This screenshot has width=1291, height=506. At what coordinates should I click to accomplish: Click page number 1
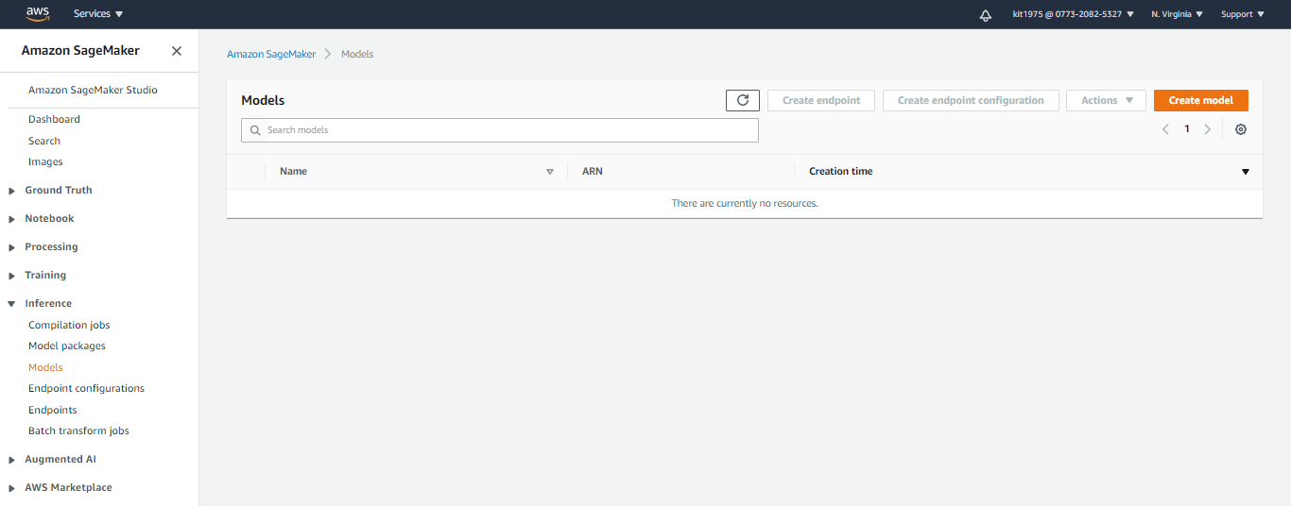[1187, 129]
